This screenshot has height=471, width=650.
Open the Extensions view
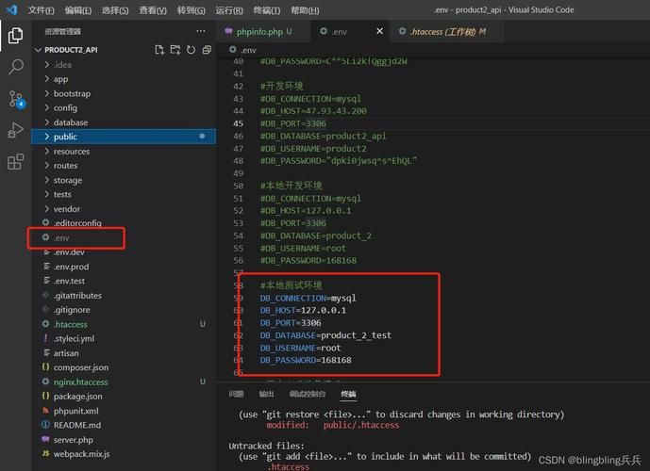pos(15,162)
